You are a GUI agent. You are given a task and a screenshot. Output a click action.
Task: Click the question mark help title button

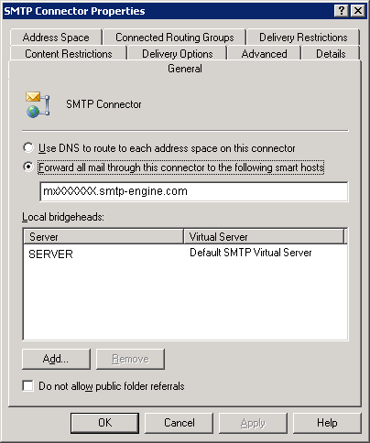pyautogui.click(x=342, y=11)
